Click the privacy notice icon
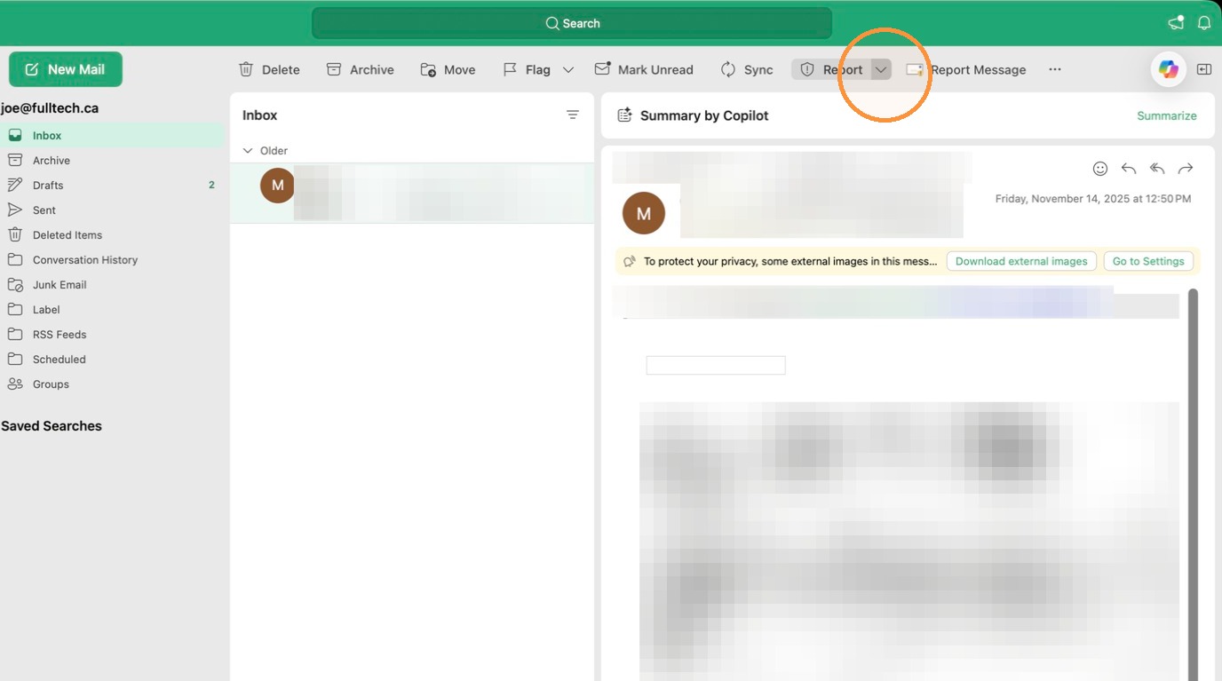The height and width of the screenshot is (681, 1222). pyautogui.click(x=630, y=261)
